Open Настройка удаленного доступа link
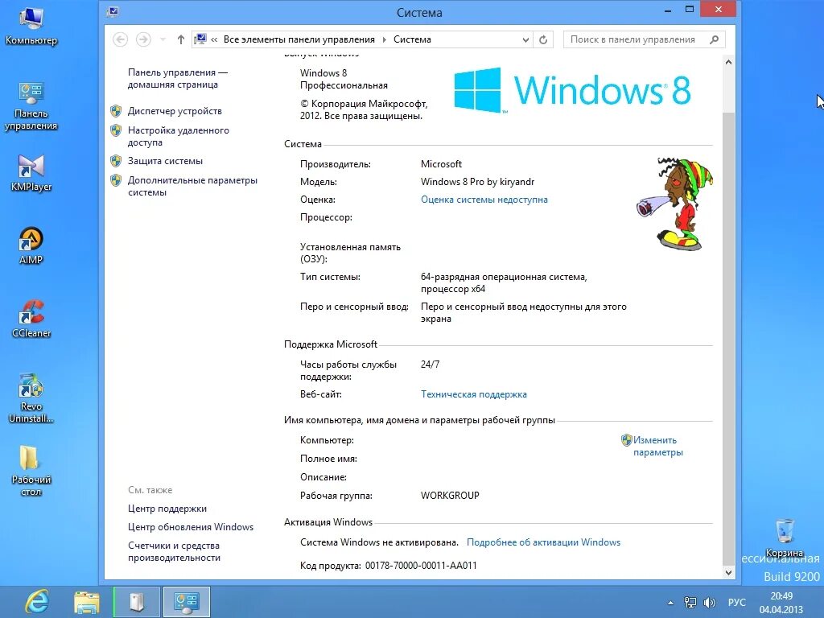The image size is (824, 618). pyautogui.click(x=178, y=136)
